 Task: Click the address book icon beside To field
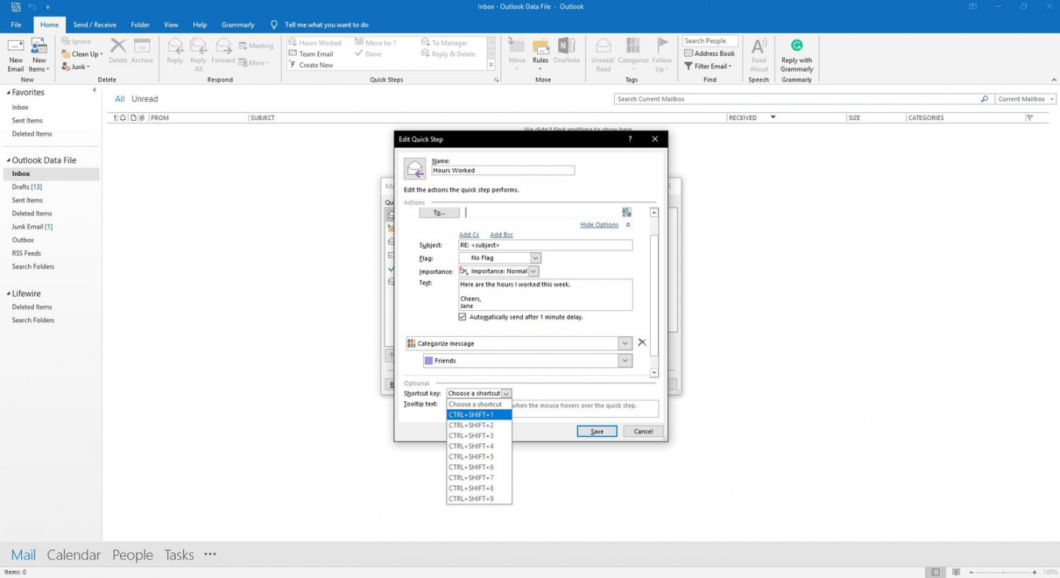click(x=627, y=212)
